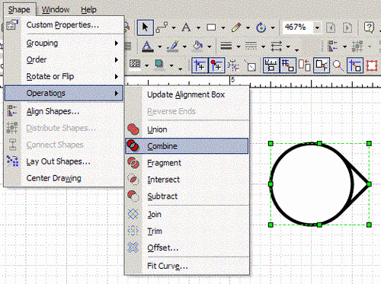Click the right-middle green selection handle

(x=369, y=184)
